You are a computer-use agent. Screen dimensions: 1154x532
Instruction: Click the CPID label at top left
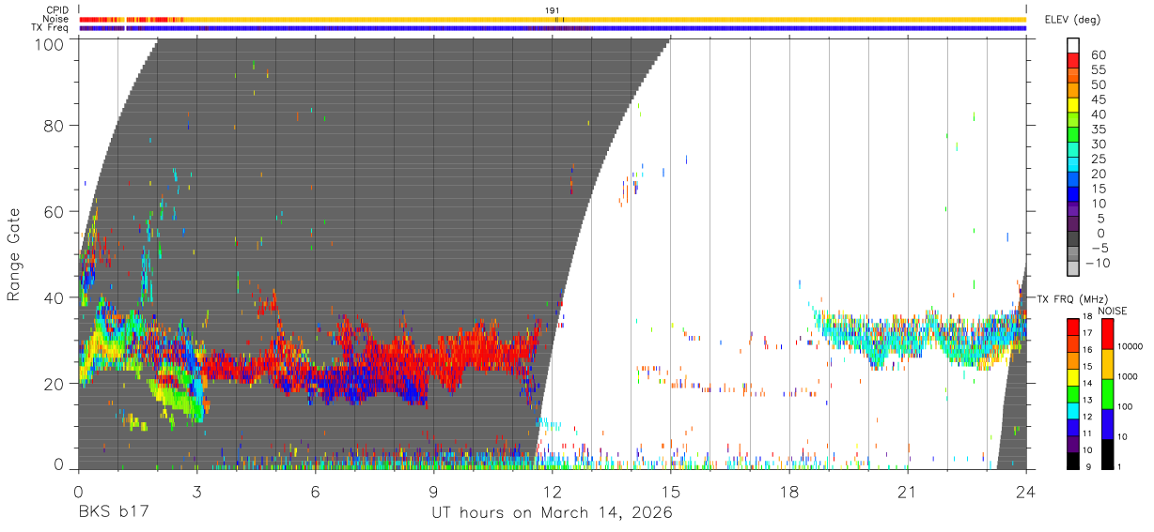tap(56, 10)
